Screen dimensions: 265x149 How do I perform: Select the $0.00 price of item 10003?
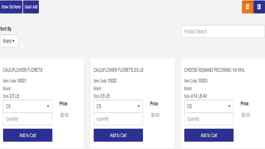pos(246,115)
